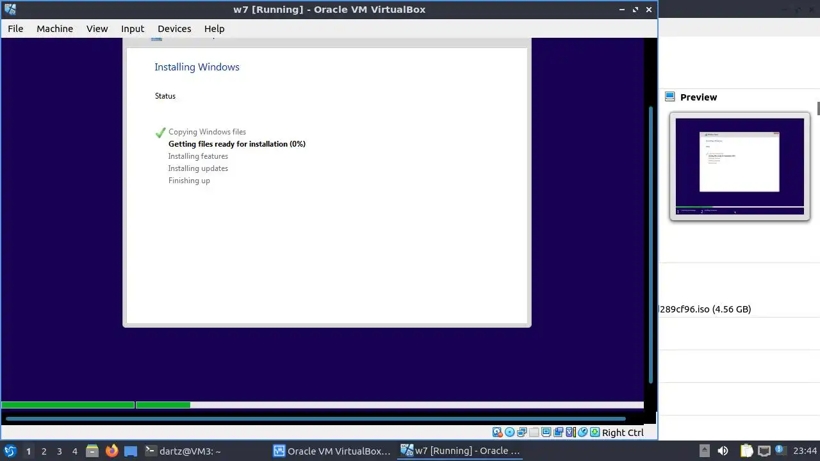Click the 289cf96.iso (4.56 GB) entry
Image resolution: width=820 pixels, height=461 pixels.
705,309
